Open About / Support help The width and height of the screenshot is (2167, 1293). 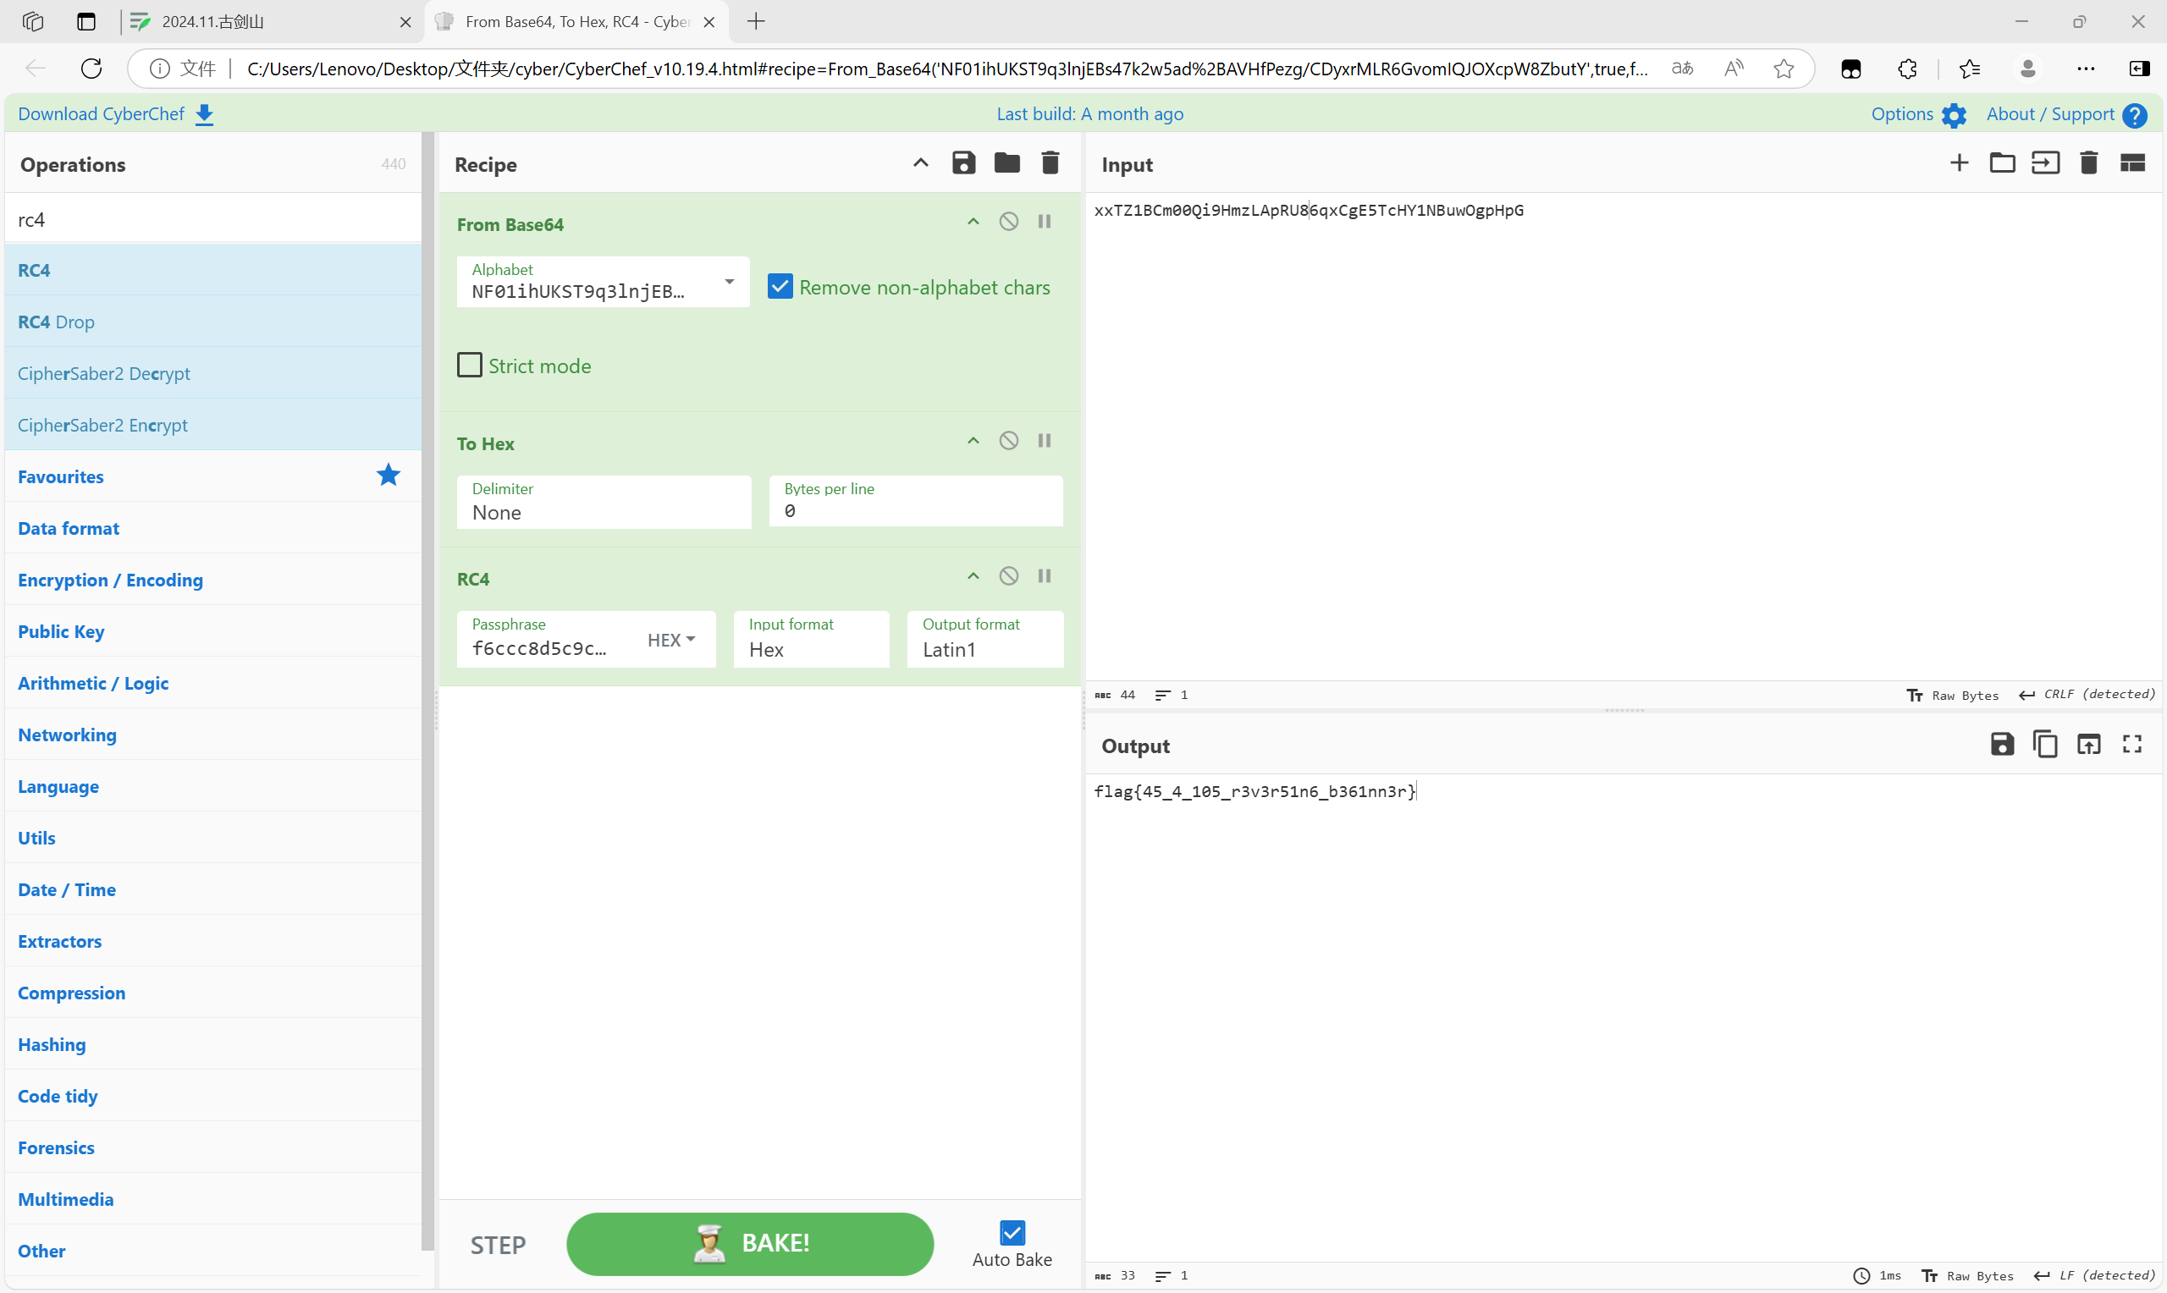[2066, 114]
